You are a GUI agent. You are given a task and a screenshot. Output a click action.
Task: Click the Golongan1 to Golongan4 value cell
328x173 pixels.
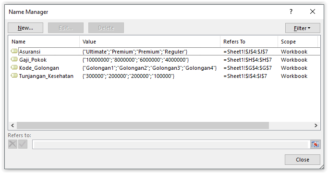149,68
